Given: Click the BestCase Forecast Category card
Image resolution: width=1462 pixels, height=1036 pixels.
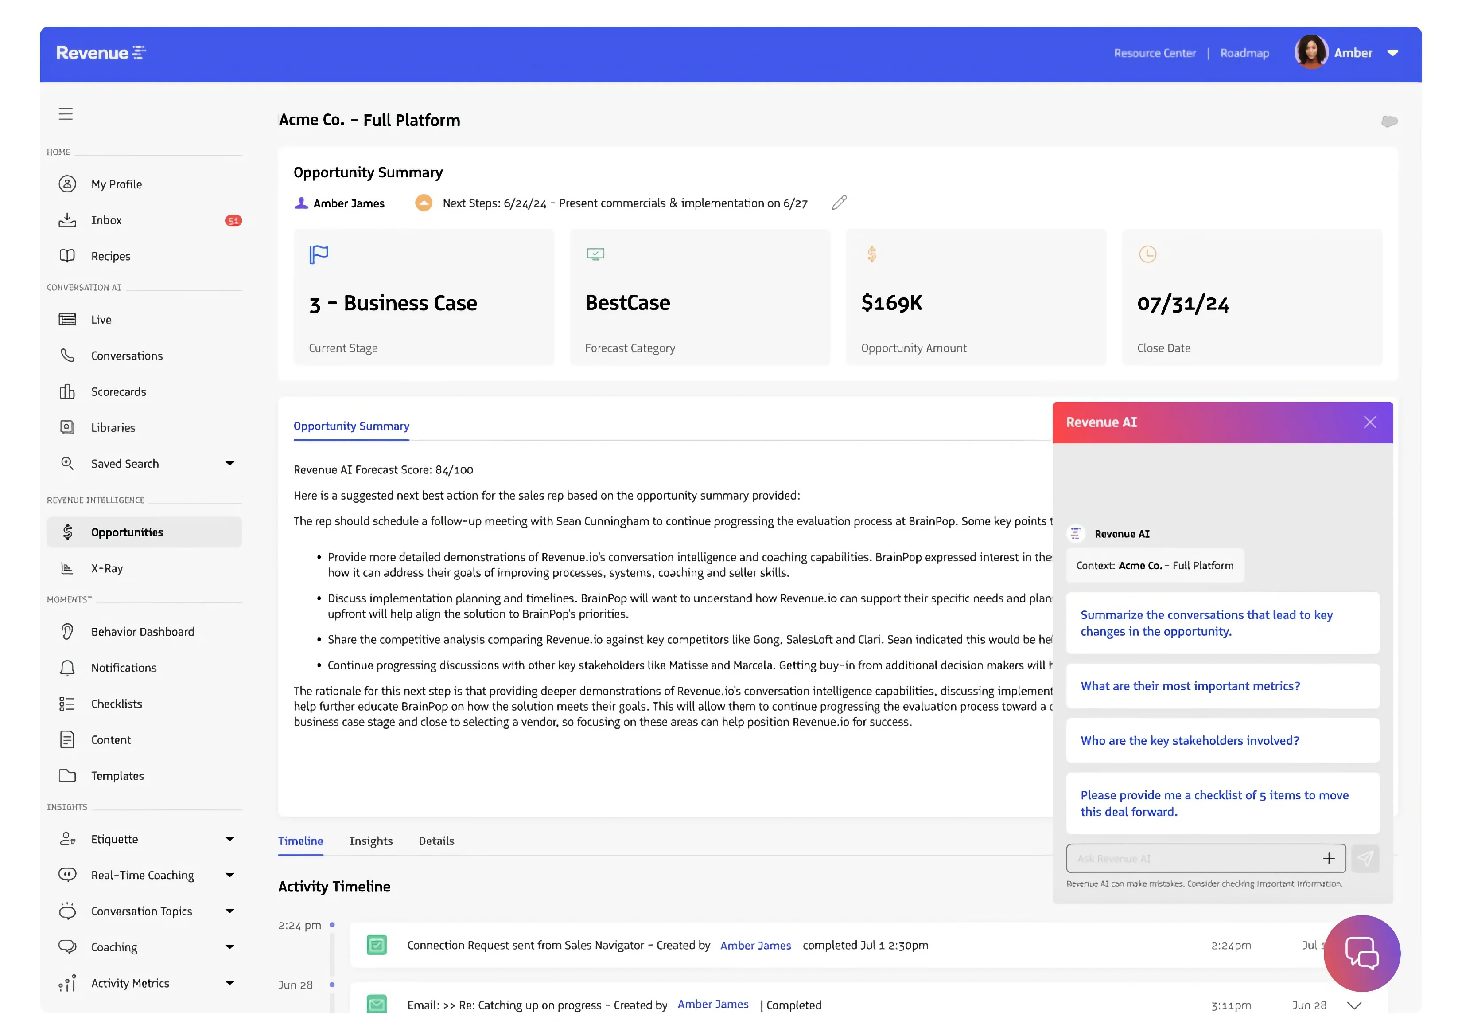Looking at the screenshot, I should (700, 297).
